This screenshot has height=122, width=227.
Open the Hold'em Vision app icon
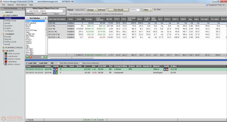6,59
